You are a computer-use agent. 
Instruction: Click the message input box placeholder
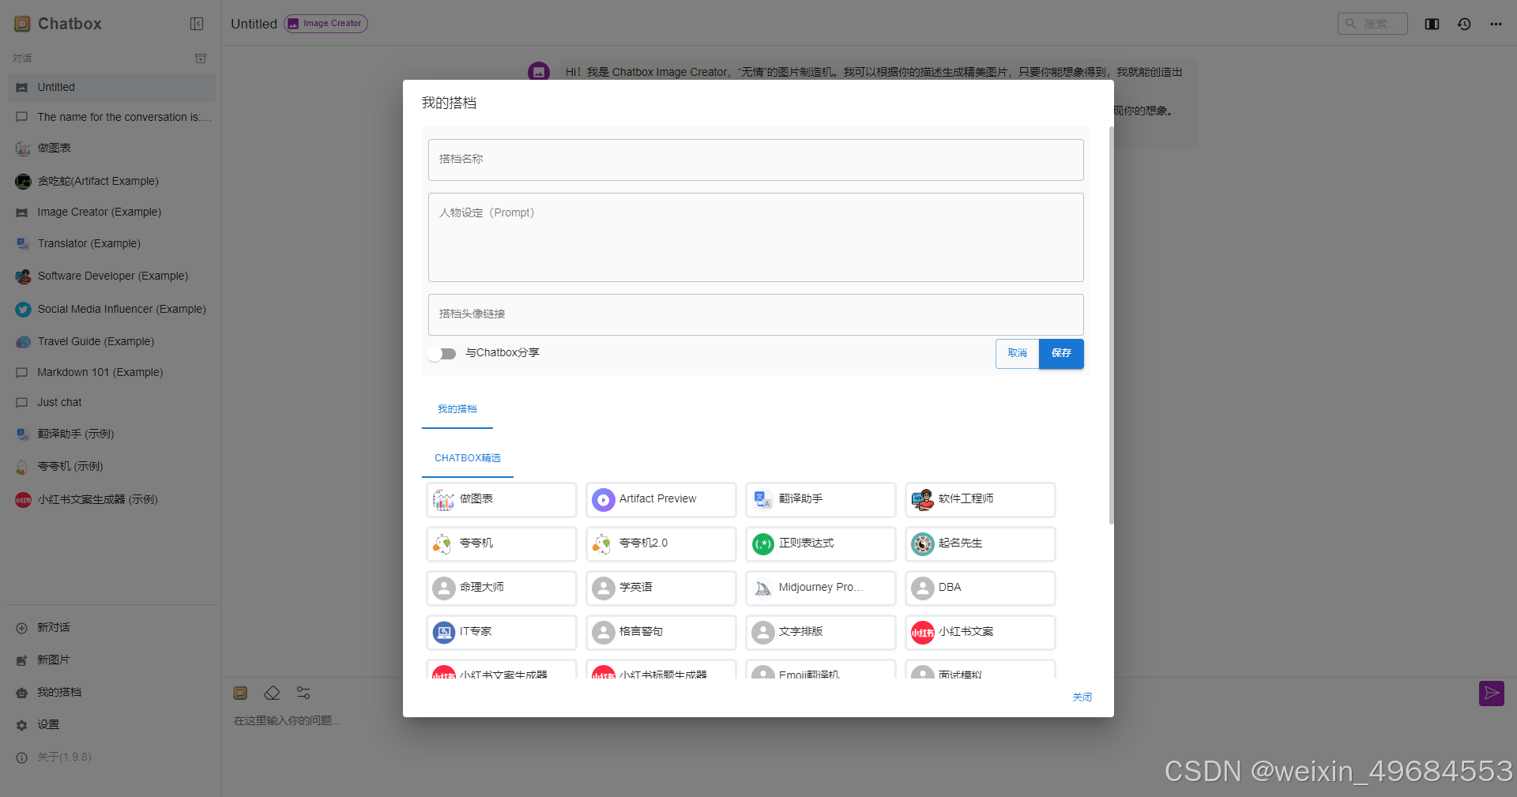pyautogui.click(x=287, y=720)
